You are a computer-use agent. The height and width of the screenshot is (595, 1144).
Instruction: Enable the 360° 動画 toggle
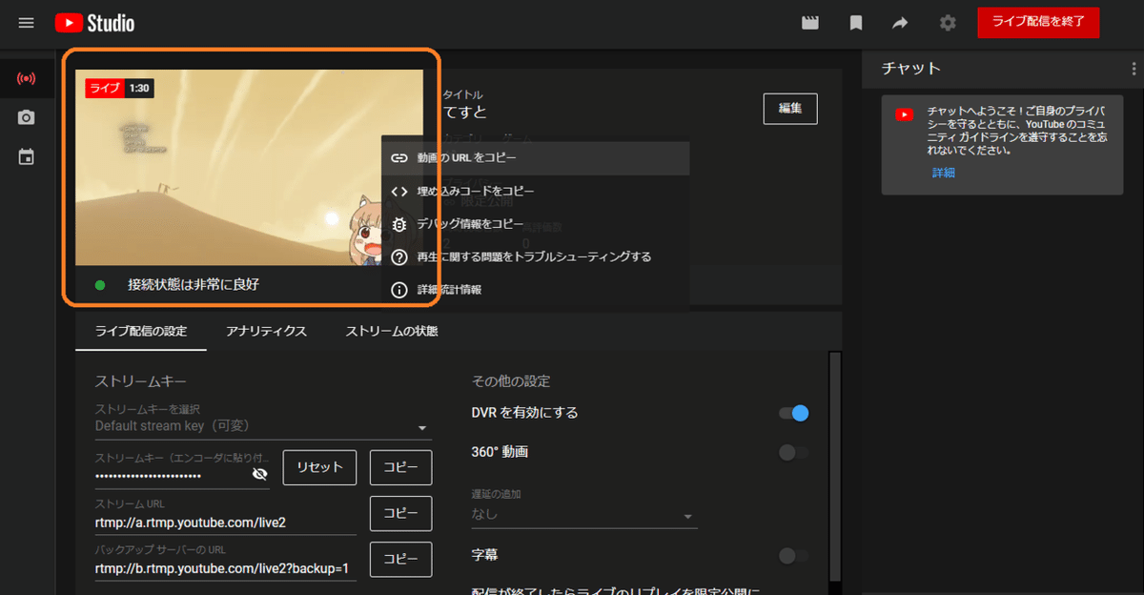click(794, 451)
